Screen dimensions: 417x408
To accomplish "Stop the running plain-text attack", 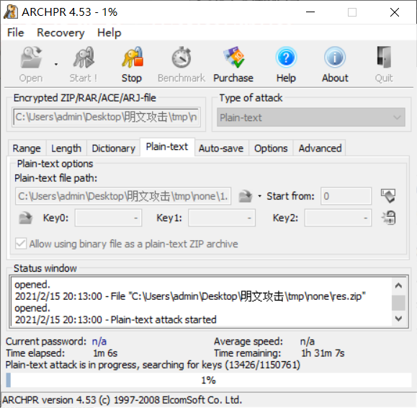I will (132, 64).
